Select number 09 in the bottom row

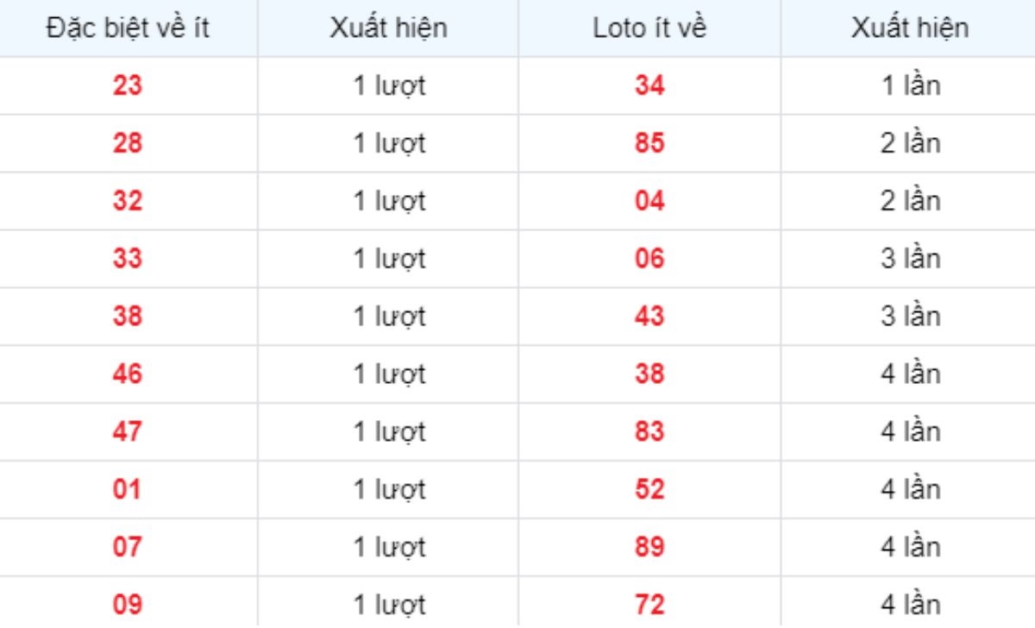[128, 605]
